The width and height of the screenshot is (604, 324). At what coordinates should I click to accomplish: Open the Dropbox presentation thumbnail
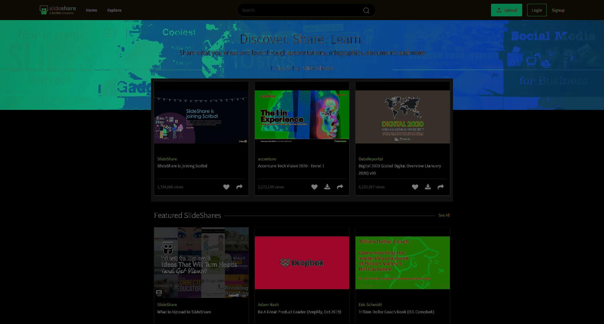point(302,263)
